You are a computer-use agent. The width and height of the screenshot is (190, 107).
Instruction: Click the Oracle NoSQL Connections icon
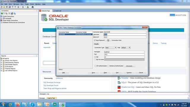click(1, 21)
